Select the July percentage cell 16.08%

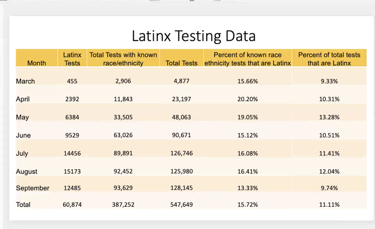pyautogui.click(x=248, y=153)
